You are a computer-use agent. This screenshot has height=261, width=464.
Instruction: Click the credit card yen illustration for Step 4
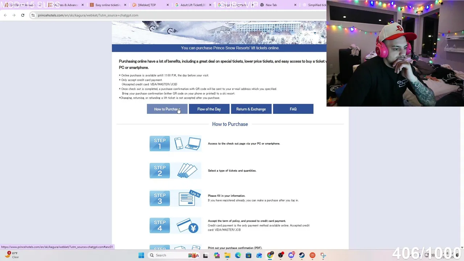tap(187, 225)
